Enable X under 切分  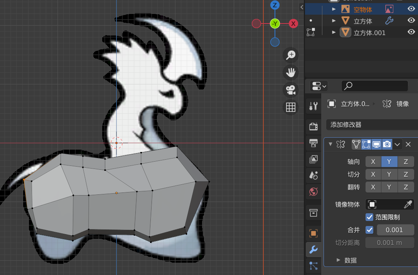(373, 174)
